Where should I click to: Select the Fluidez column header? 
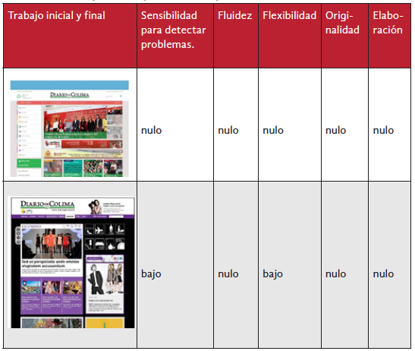[x=234, y=15]
